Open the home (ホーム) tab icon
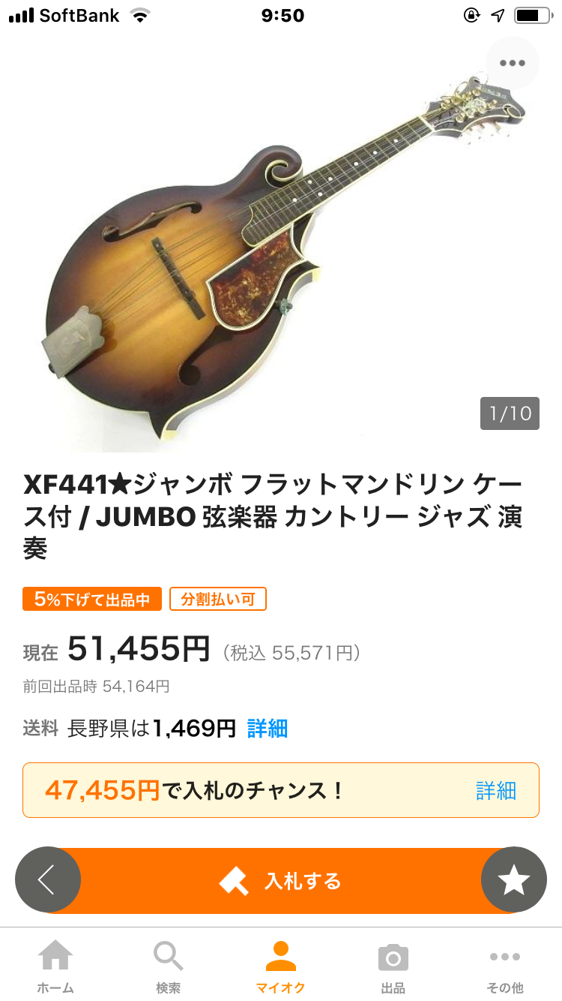Viewport: 562px width, 1001px height. click(x=56, y=957)
